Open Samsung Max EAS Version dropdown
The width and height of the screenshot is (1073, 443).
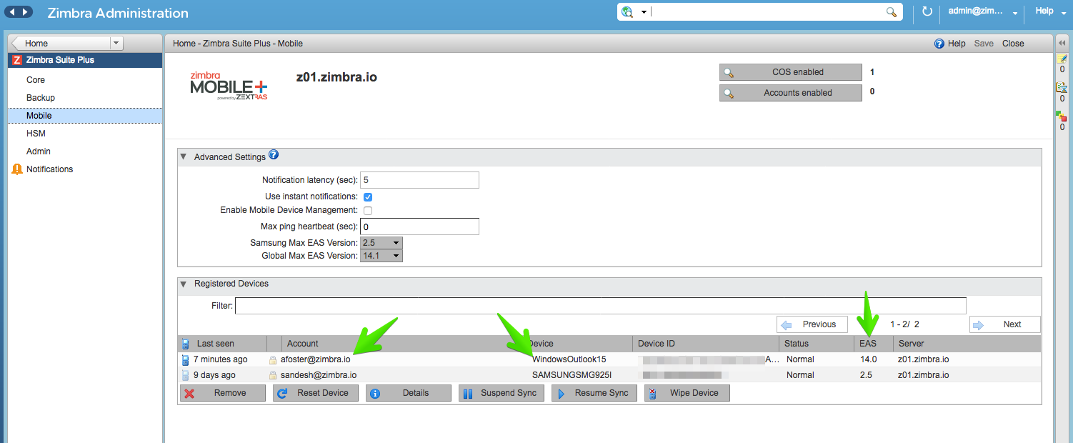[x=381, y=243]
